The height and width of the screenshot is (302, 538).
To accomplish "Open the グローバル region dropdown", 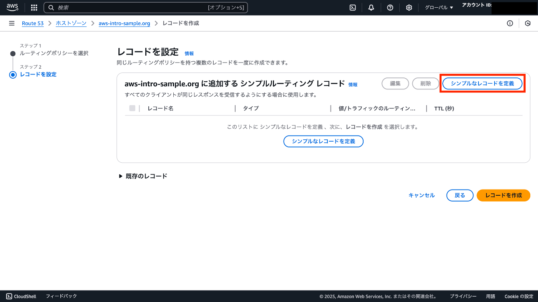I will click(439, 8).
